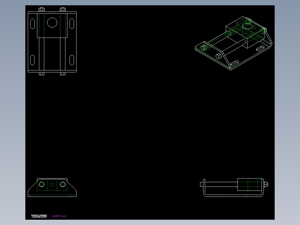Select the isometric 3D view of the bracket
The width and height of the screenshot is (300, 225).
(x=233, y=43)
